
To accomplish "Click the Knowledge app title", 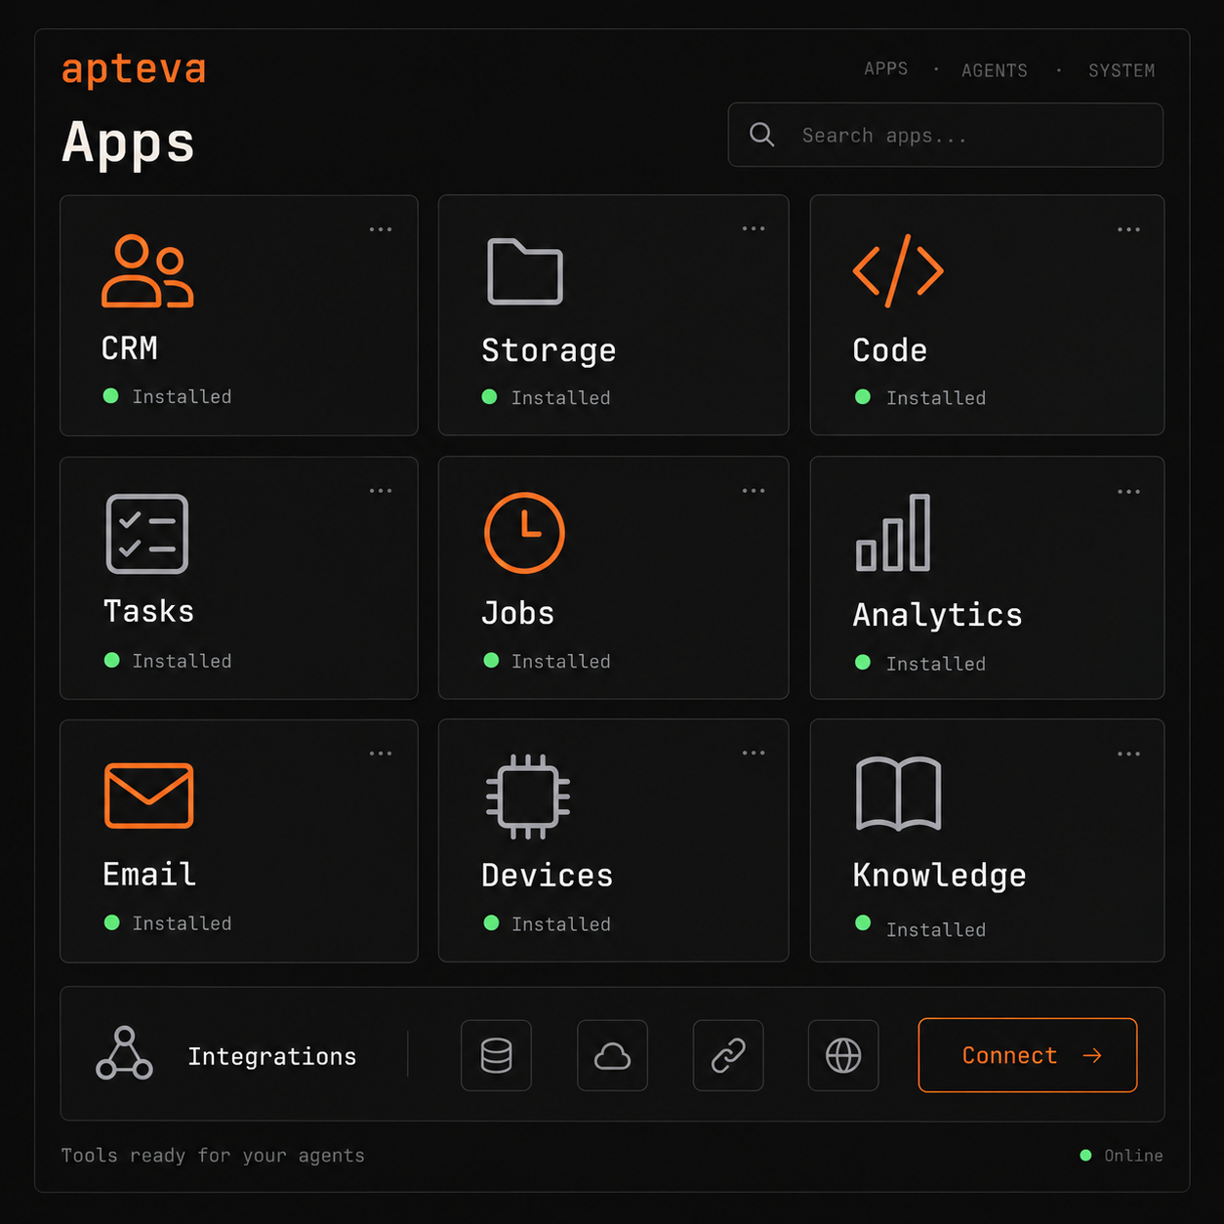I will (x=939, y=876).
